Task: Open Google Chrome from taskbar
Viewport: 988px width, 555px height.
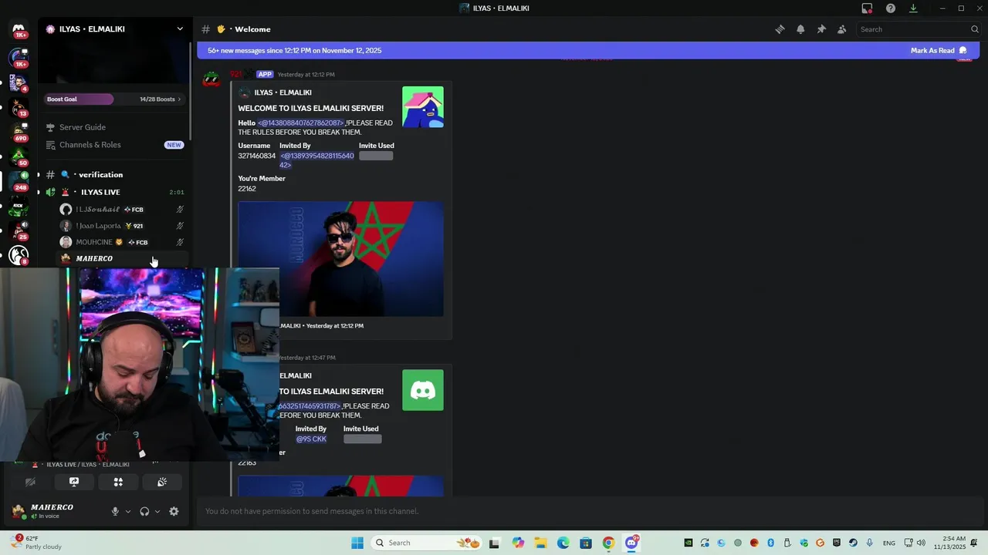Action: point(608,543)
